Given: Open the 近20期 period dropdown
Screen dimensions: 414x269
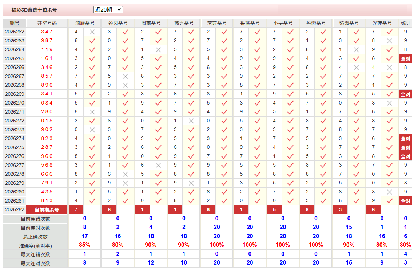Looking at the screenshot, I should (x=108, y=10).
